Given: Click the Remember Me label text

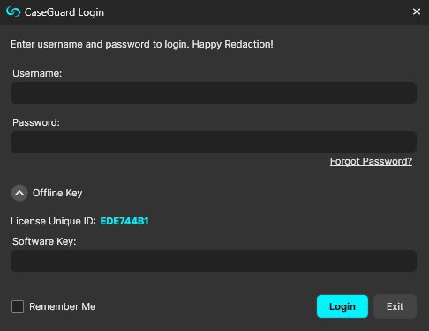Looking at the screenshot, I should tap(63, 306).
